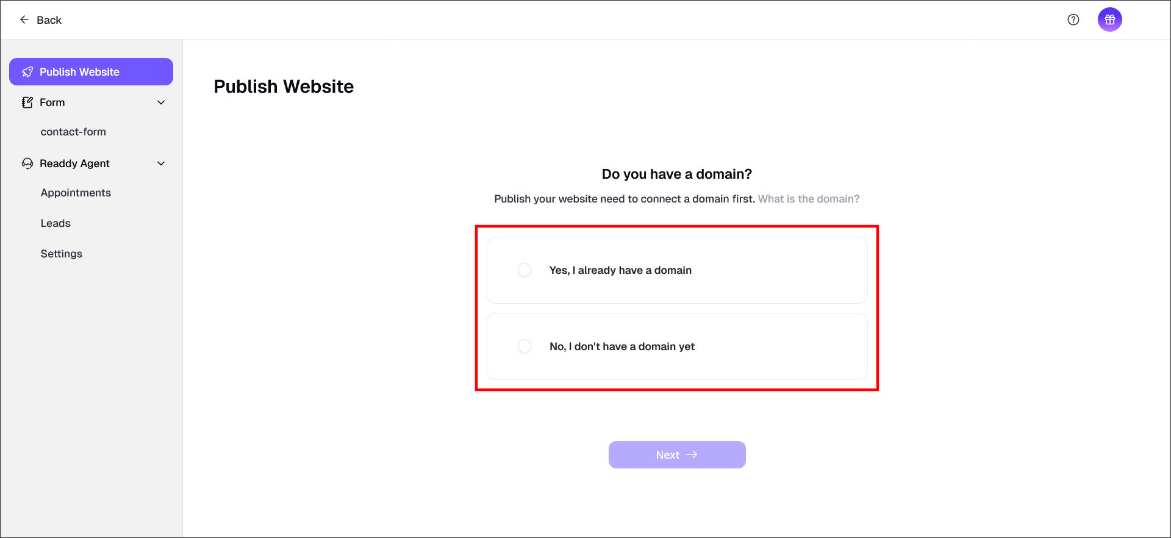Click the Readdy Agent headset icon
This screenshot has width=1171, height=538.
(x=27, y=163)
